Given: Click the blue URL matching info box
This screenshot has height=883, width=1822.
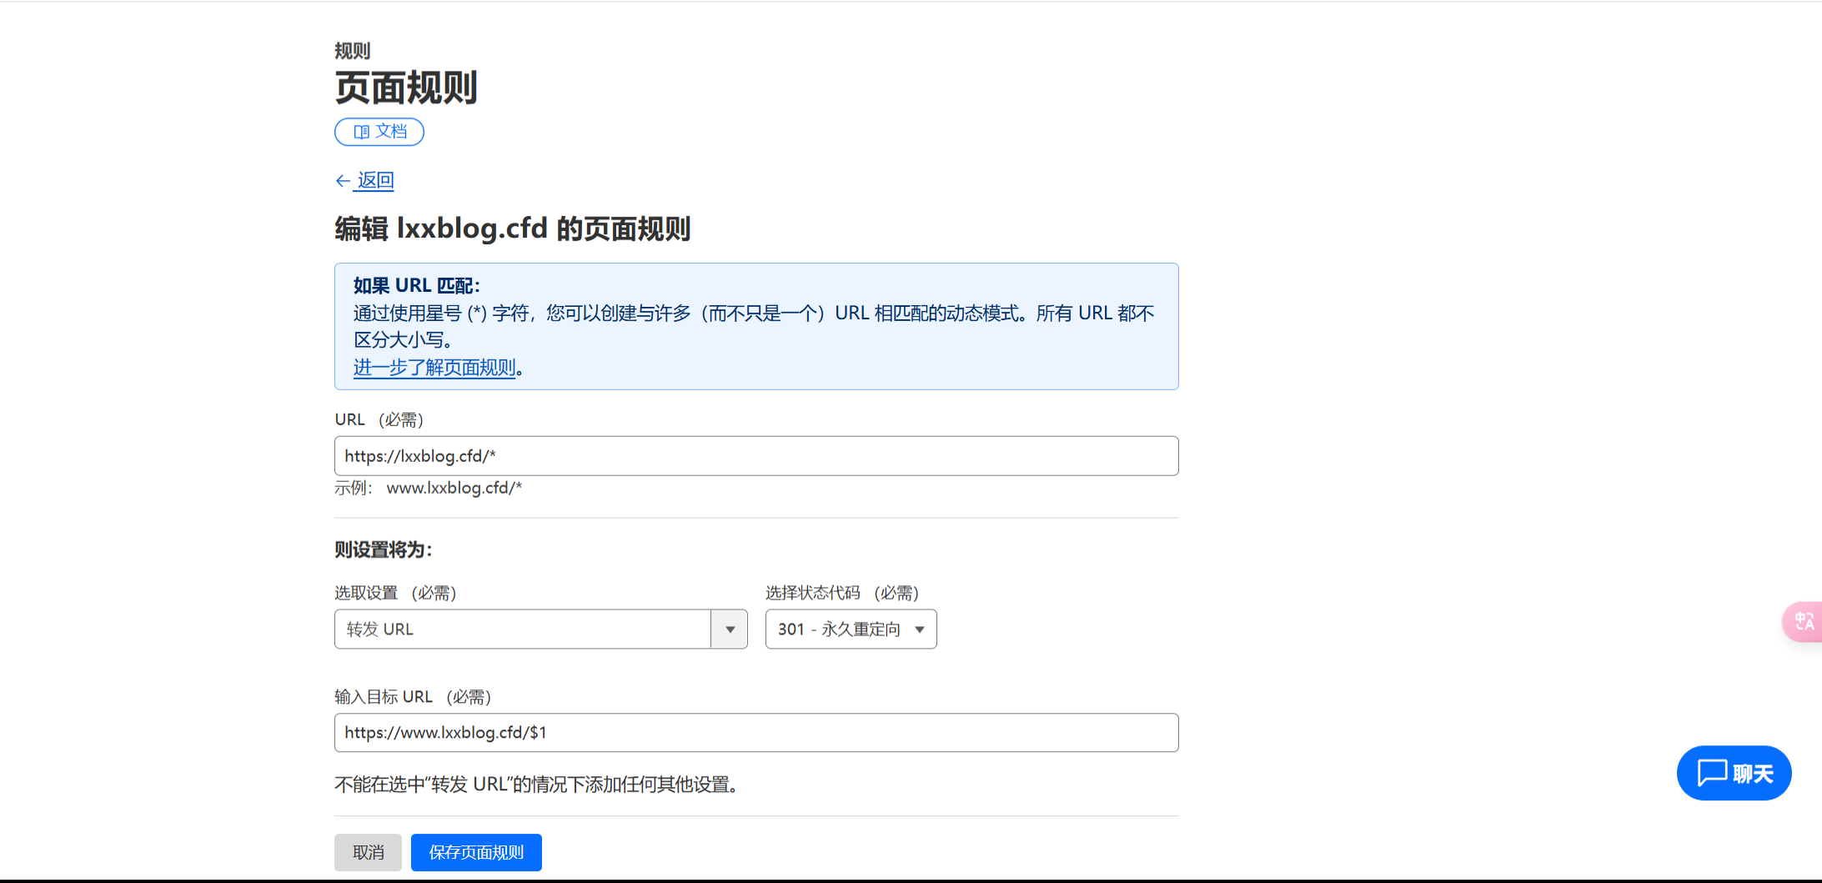Looking at the screenshot, I should pyautogui.click(x=755, y=325).
